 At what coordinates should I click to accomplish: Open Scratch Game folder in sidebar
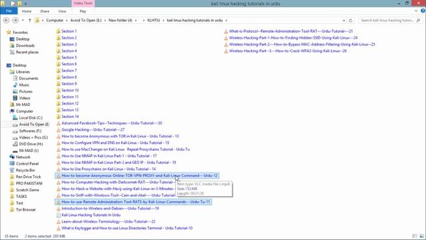coord(27,190)
